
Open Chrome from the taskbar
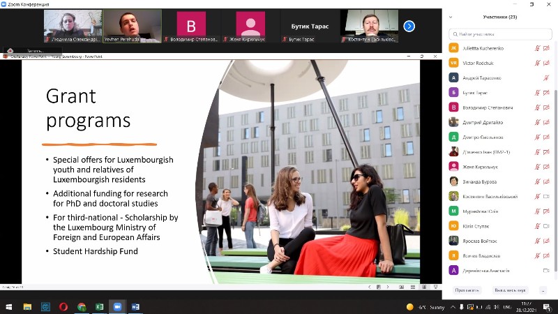pyautogui.click(x=82, y=306)
